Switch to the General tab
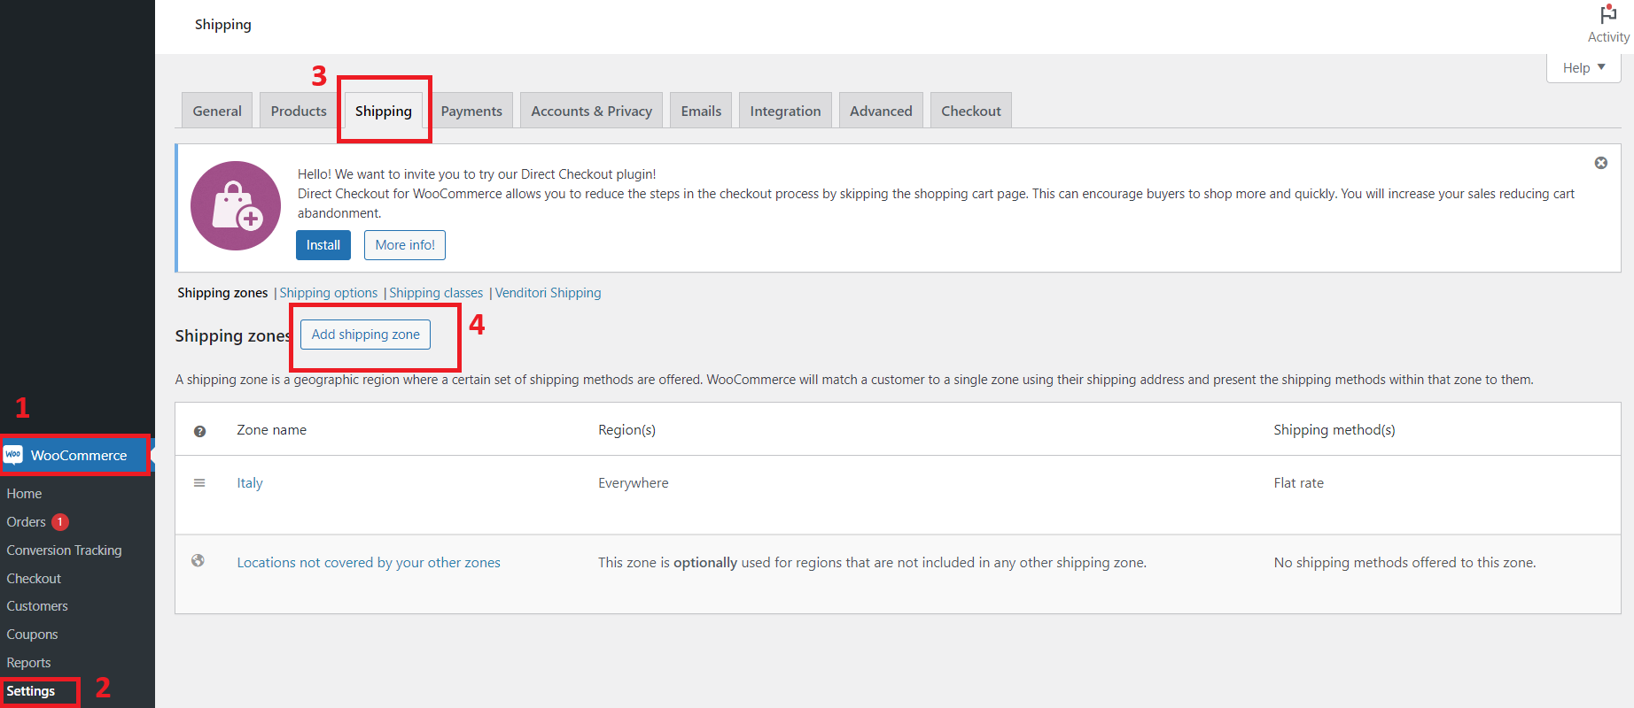The height and width of the screenshot is (708, 1634). (x=217, y=111)
